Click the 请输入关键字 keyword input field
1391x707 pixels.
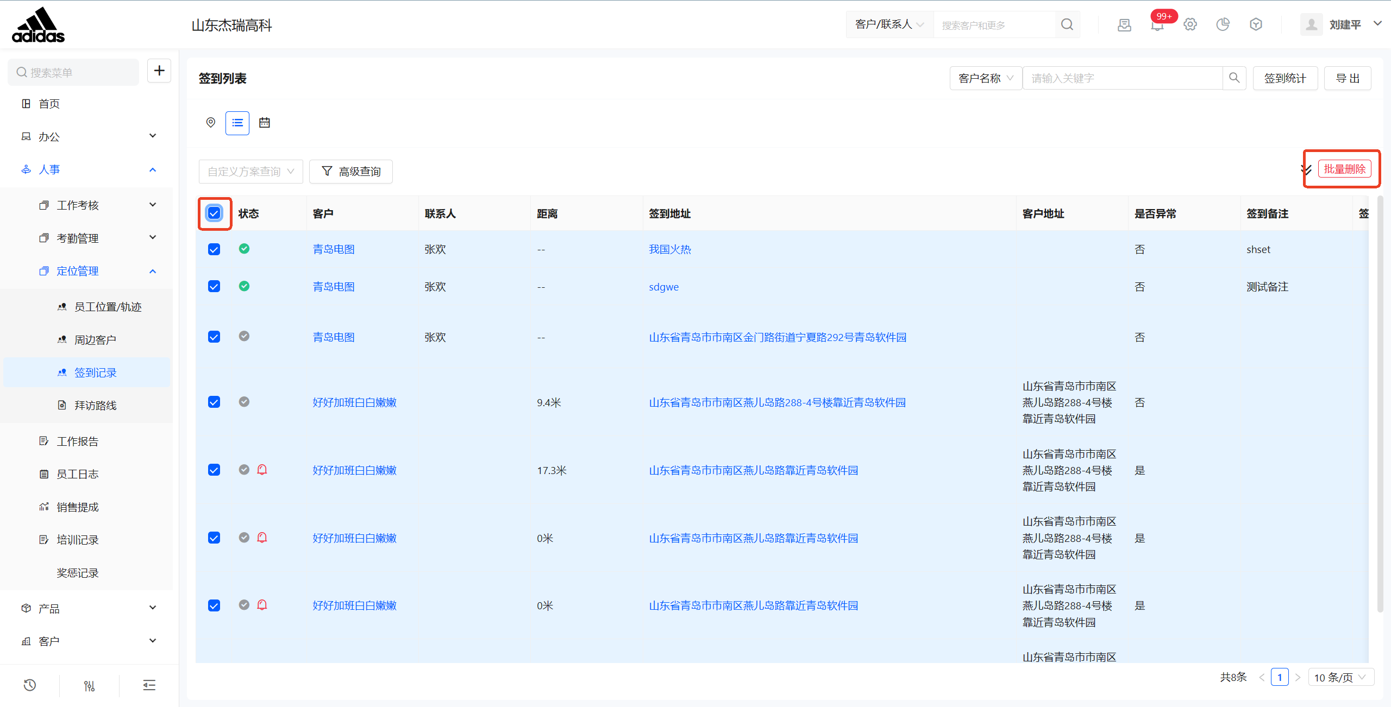(1122, 78)
